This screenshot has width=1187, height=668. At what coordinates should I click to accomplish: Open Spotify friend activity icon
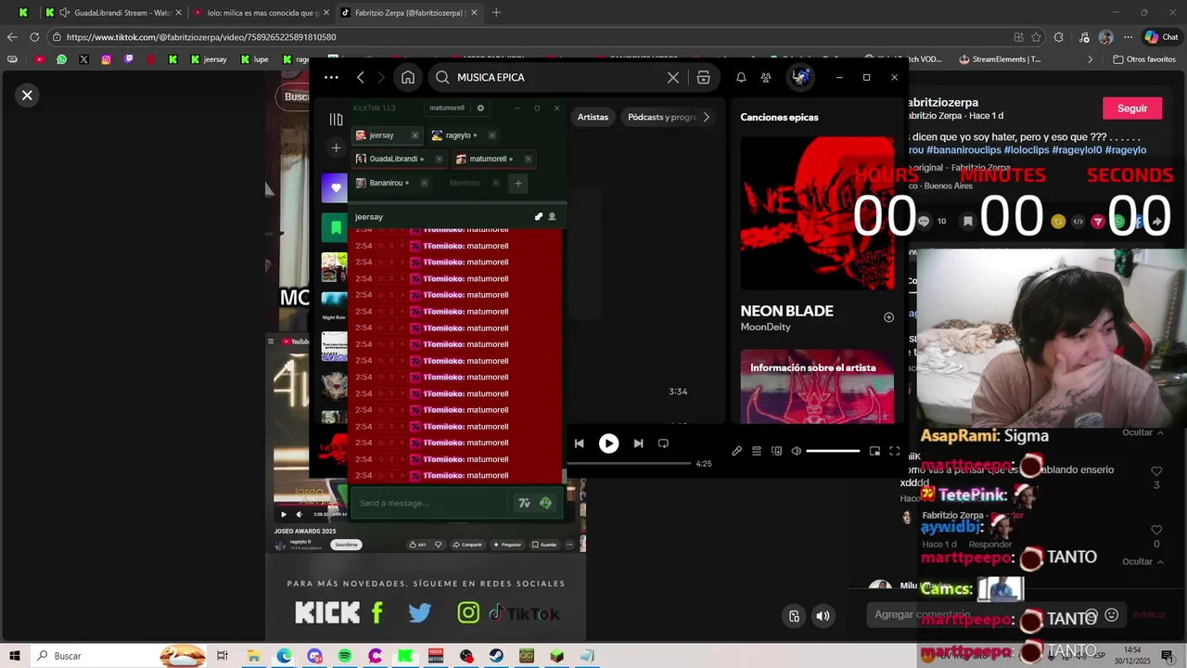pyautogui.click(x=766, y=78)
